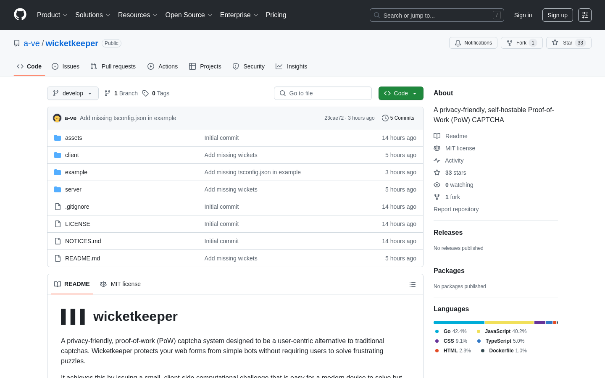Click the fork icon beside 1 fork
The height and width of the screenshot is (378, 605).
click(437, 197)
